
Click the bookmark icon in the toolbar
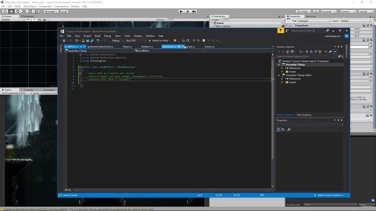pyautogui.click(x=204, y=40)
